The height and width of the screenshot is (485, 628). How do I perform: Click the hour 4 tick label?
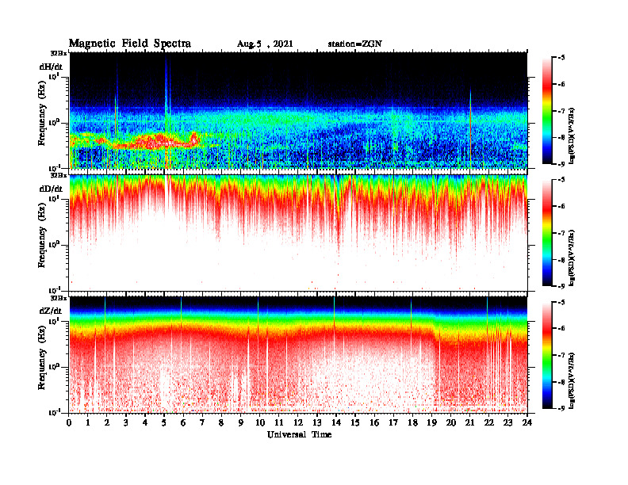point(145,423)
